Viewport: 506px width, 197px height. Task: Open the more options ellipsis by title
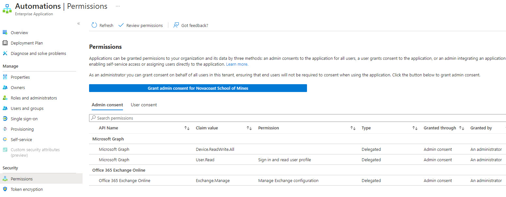pyautogui.click(x=117, y=6)
